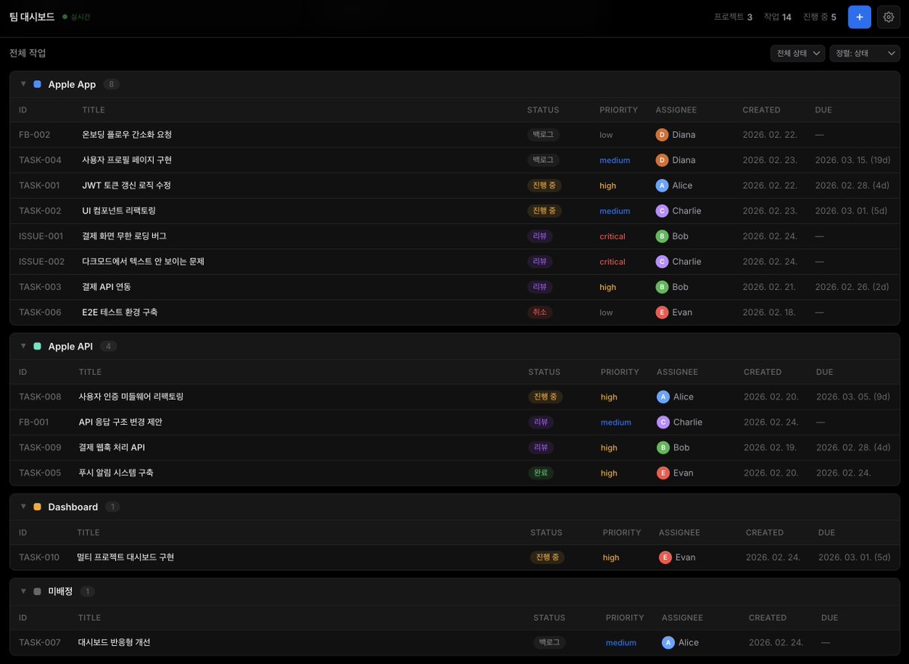This screenshot has width=909, height=664.
Task: Click task title E2E 테스트 환경 구축
Action: pyautogui.click(x=120, y=312)
